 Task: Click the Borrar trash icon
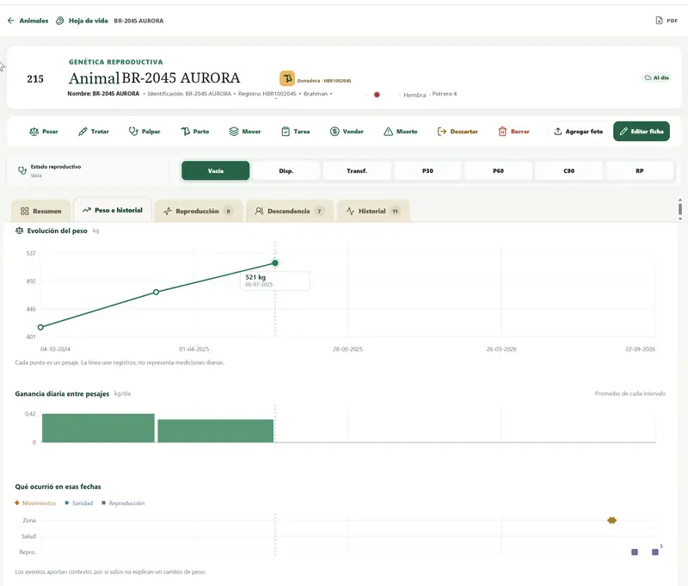(x=502, y=132)
